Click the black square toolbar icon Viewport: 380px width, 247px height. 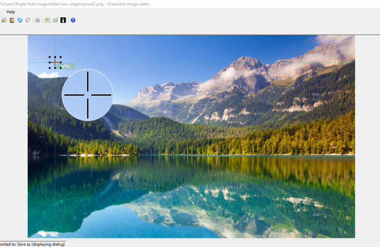[63, 20]
